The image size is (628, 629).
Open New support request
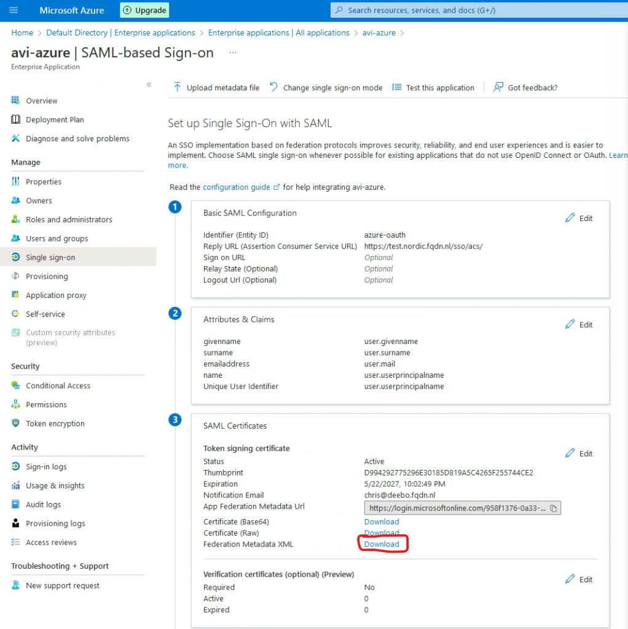[63, 585]
